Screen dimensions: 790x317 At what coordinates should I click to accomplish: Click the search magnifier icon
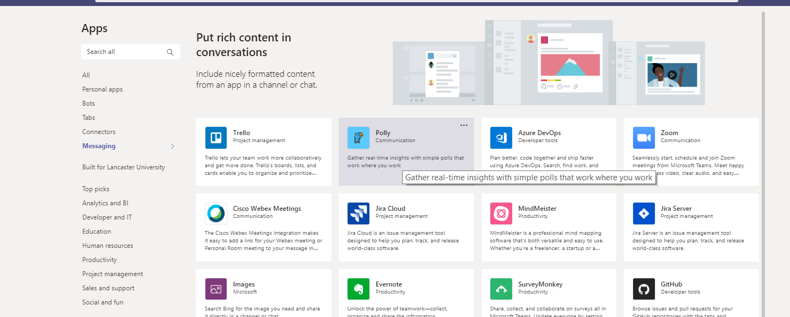[x=170, y=52]
